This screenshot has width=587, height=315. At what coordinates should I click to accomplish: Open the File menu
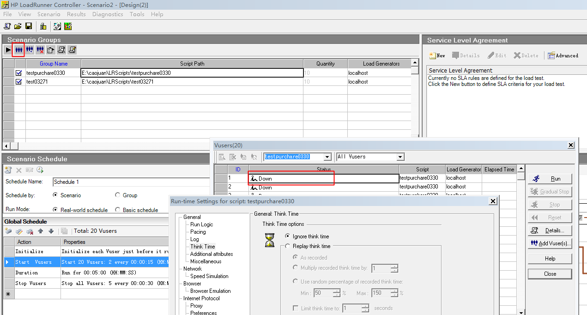tap(7, 14)
